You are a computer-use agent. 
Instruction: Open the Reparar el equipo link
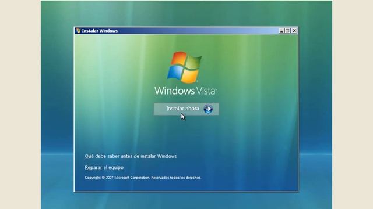pyautogui.click(x=104, y=168)
